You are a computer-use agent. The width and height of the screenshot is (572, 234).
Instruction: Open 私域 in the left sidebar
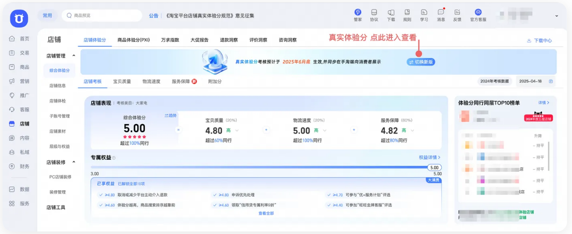19,152
